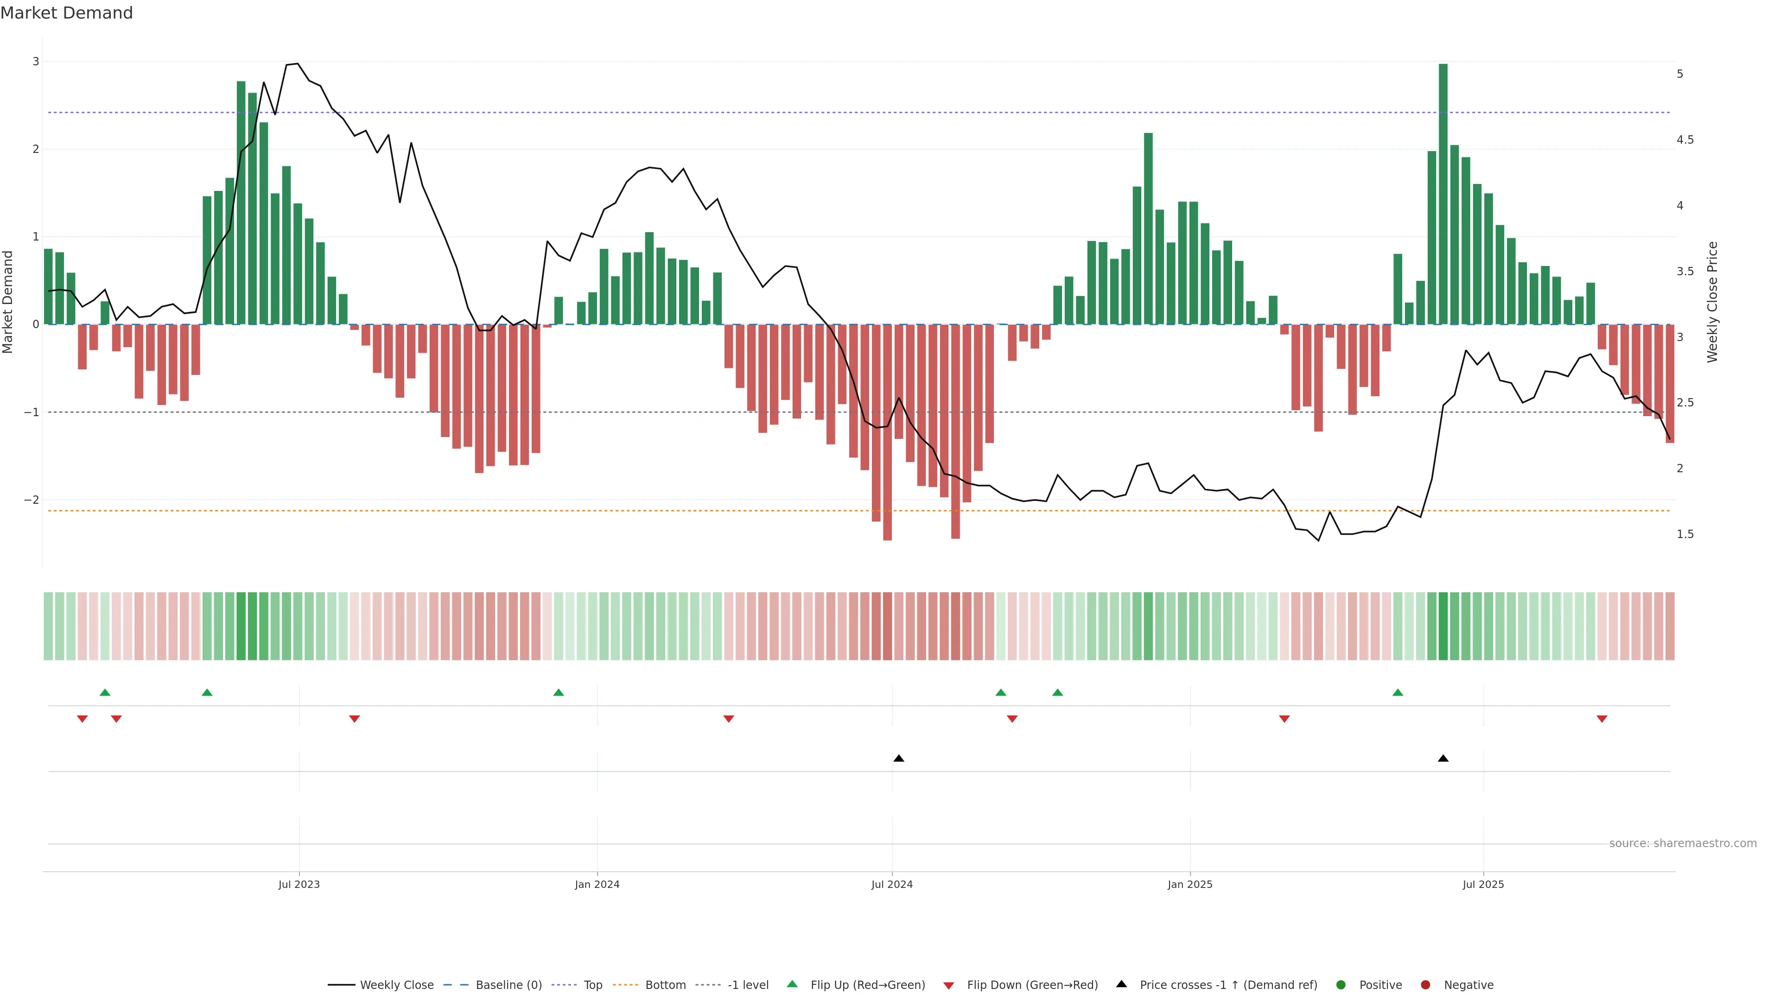Click the last red flip-down marker
This screenshot has width=1780, height=1001.
[1602, 718]
